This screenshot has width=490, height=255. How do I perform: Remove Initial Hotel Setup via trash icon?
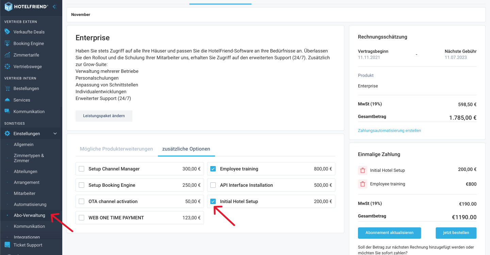click(x=363, y=170)
